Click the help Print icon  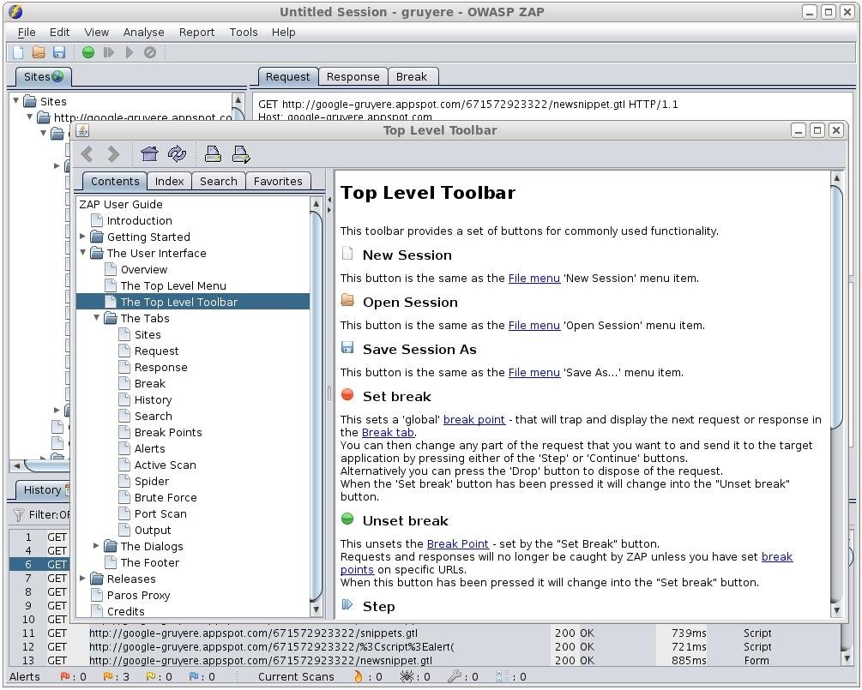(x=213, y=154)
